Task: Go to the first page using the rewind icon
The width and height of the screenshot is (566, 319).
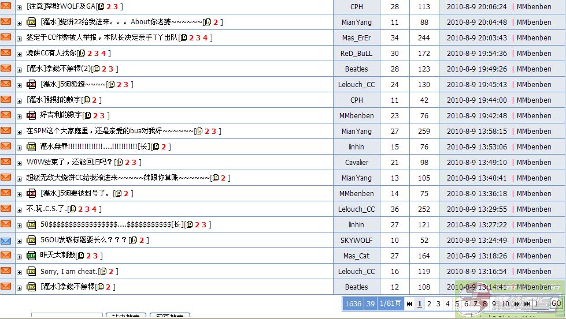Action: coord(410,304)
